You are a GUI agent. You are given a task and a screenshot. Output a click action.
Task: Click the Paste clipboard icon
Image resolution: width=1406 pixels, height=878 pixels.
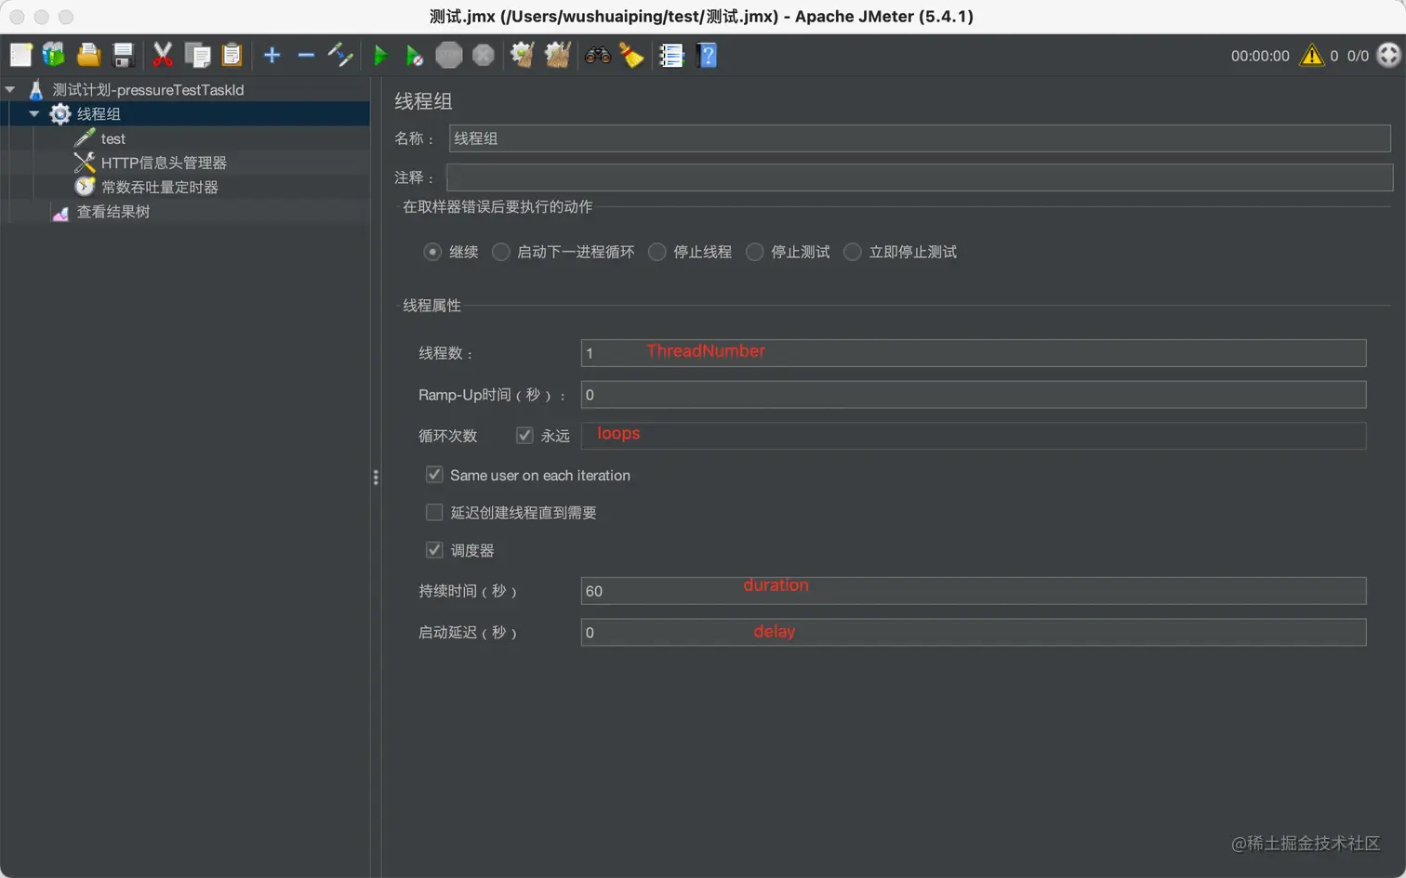[x=232, y=56]
